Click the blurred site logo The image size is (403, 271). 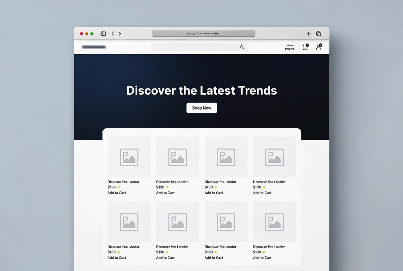94,47
